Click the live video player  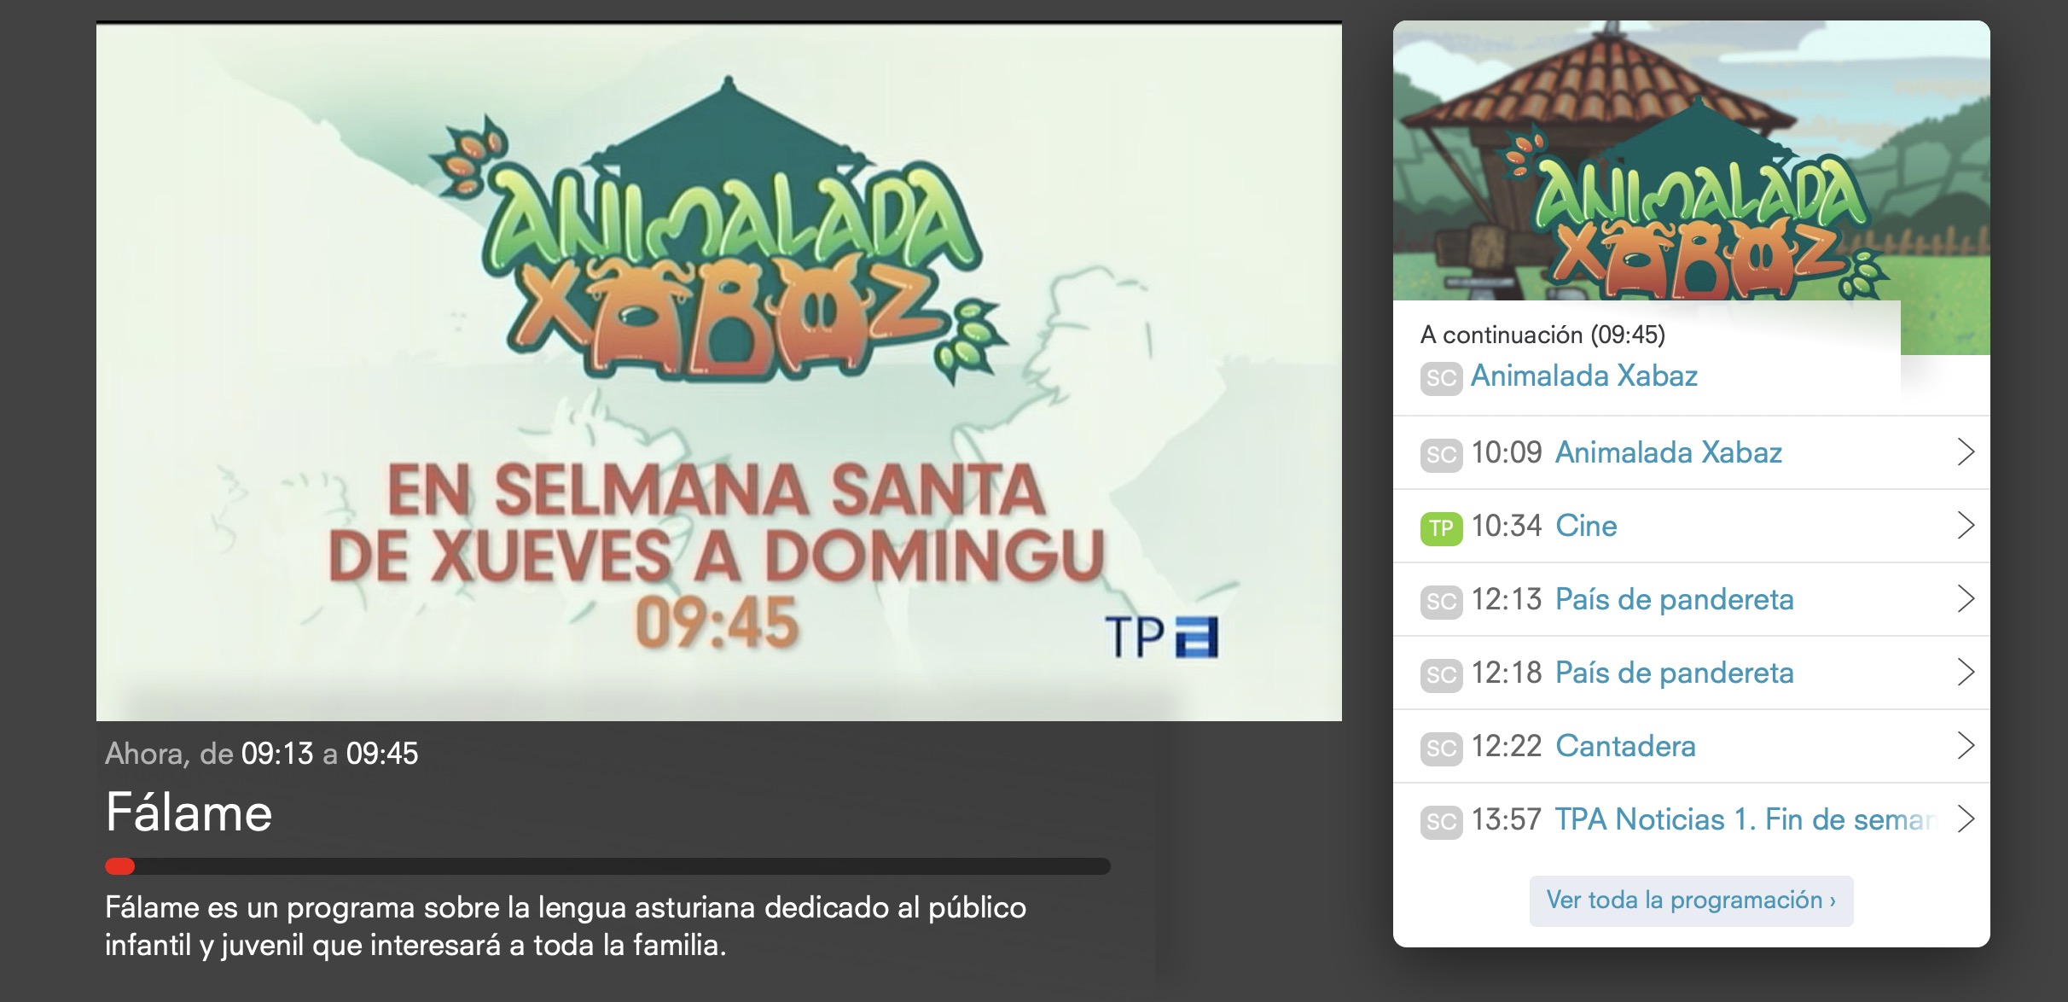pyautogui.click(x=718, y=371)
